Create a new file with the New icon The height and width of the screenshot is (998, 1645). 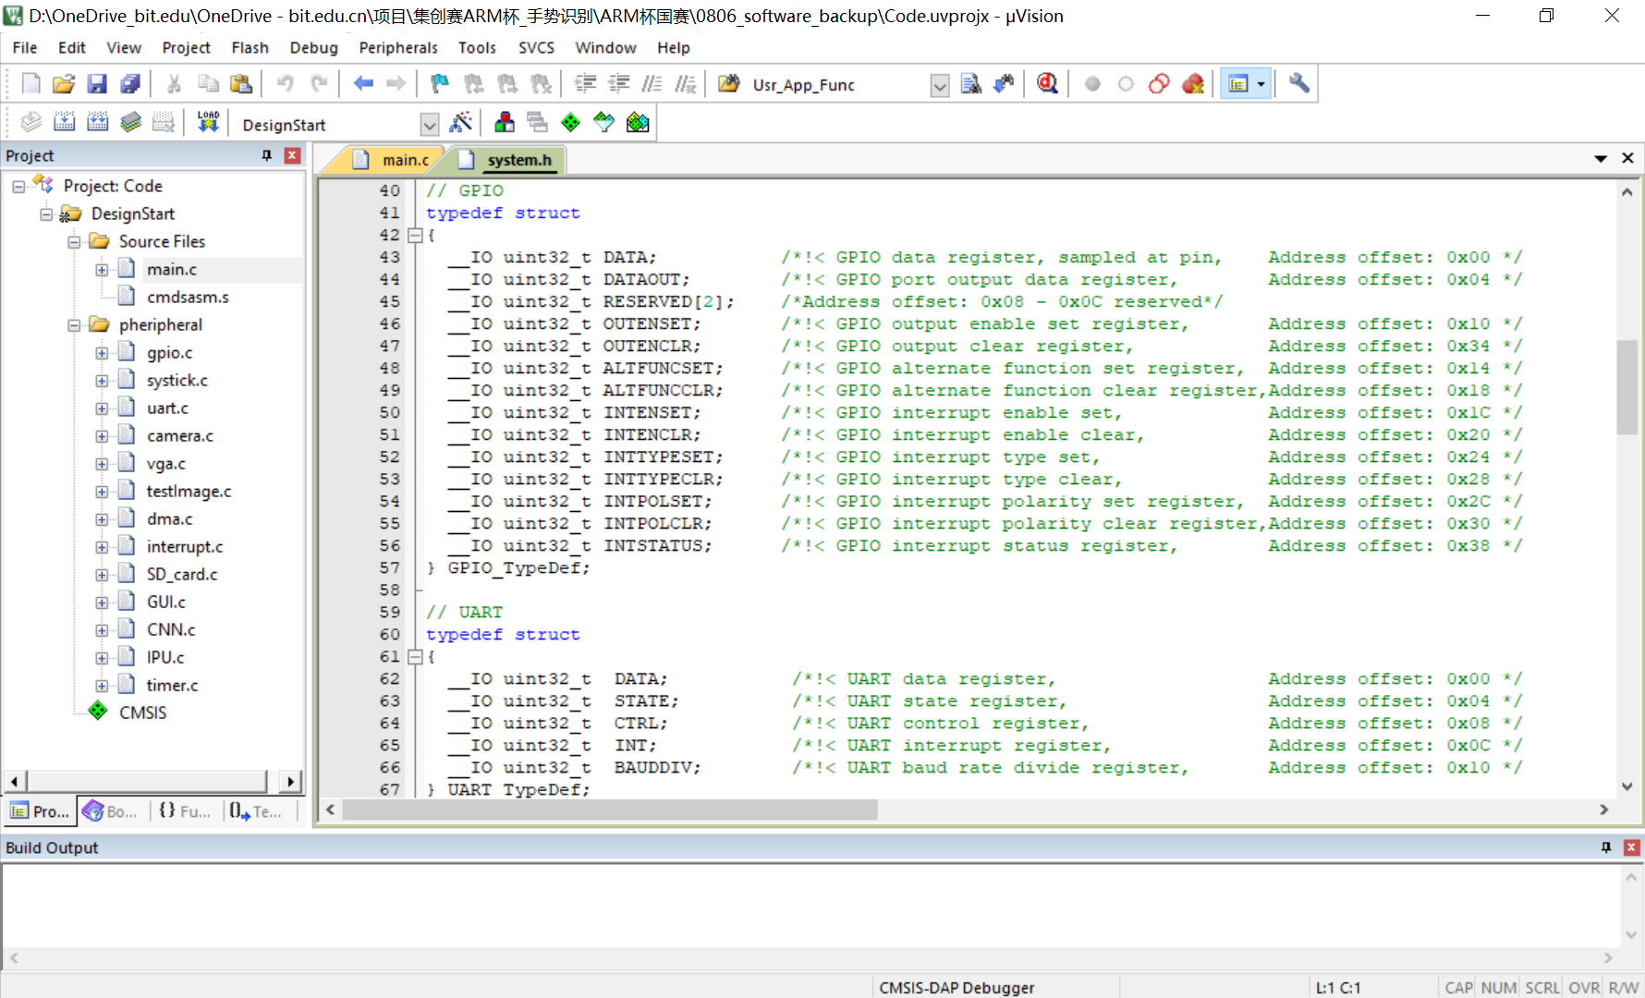click(30, 84)
